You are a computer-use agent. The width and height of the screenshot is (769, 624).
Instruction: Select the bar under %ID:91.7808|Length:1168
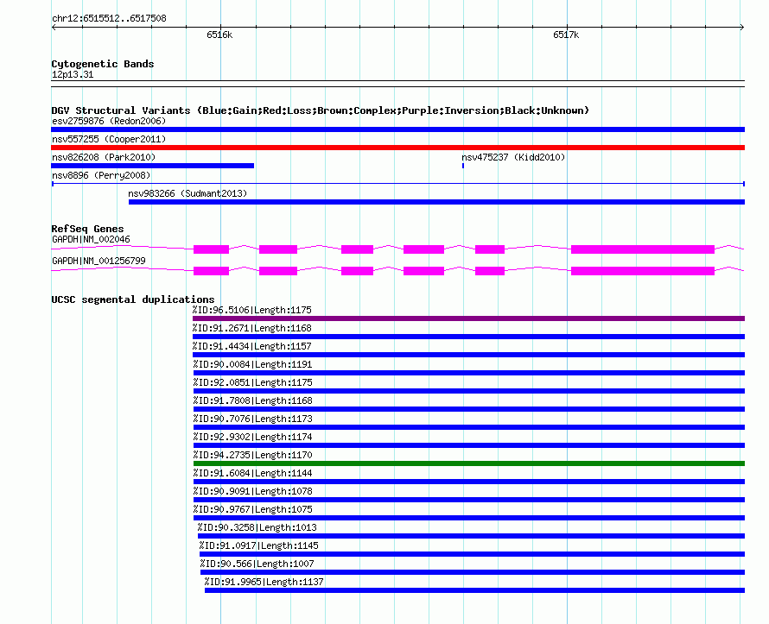point(469,409)
